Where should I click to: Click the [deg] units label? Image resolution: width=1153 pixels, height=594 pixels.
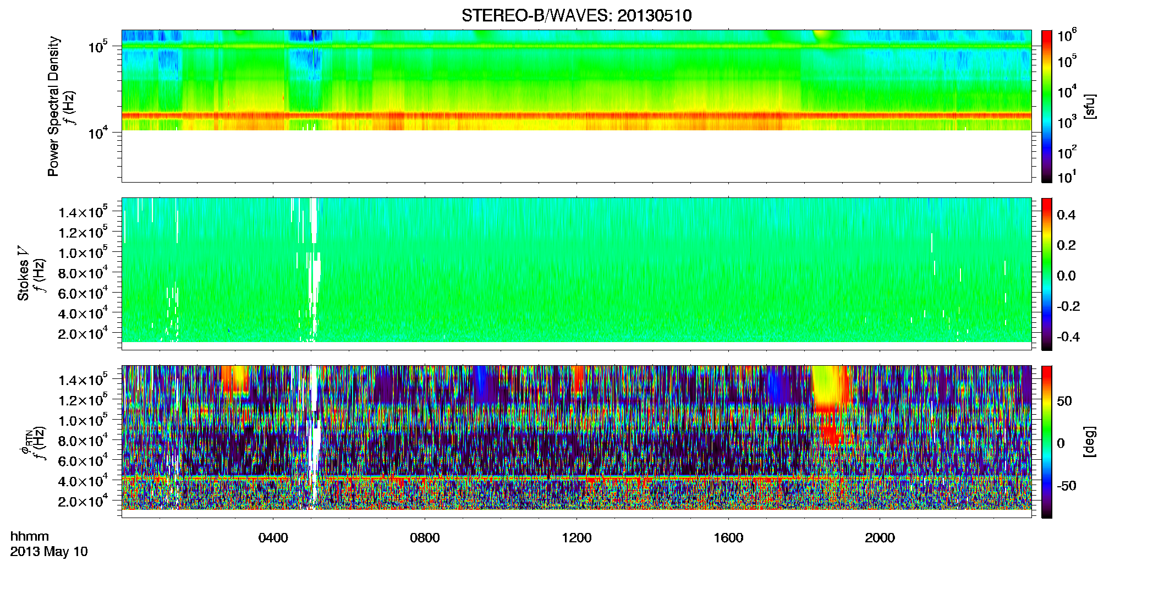[1089, 442]
